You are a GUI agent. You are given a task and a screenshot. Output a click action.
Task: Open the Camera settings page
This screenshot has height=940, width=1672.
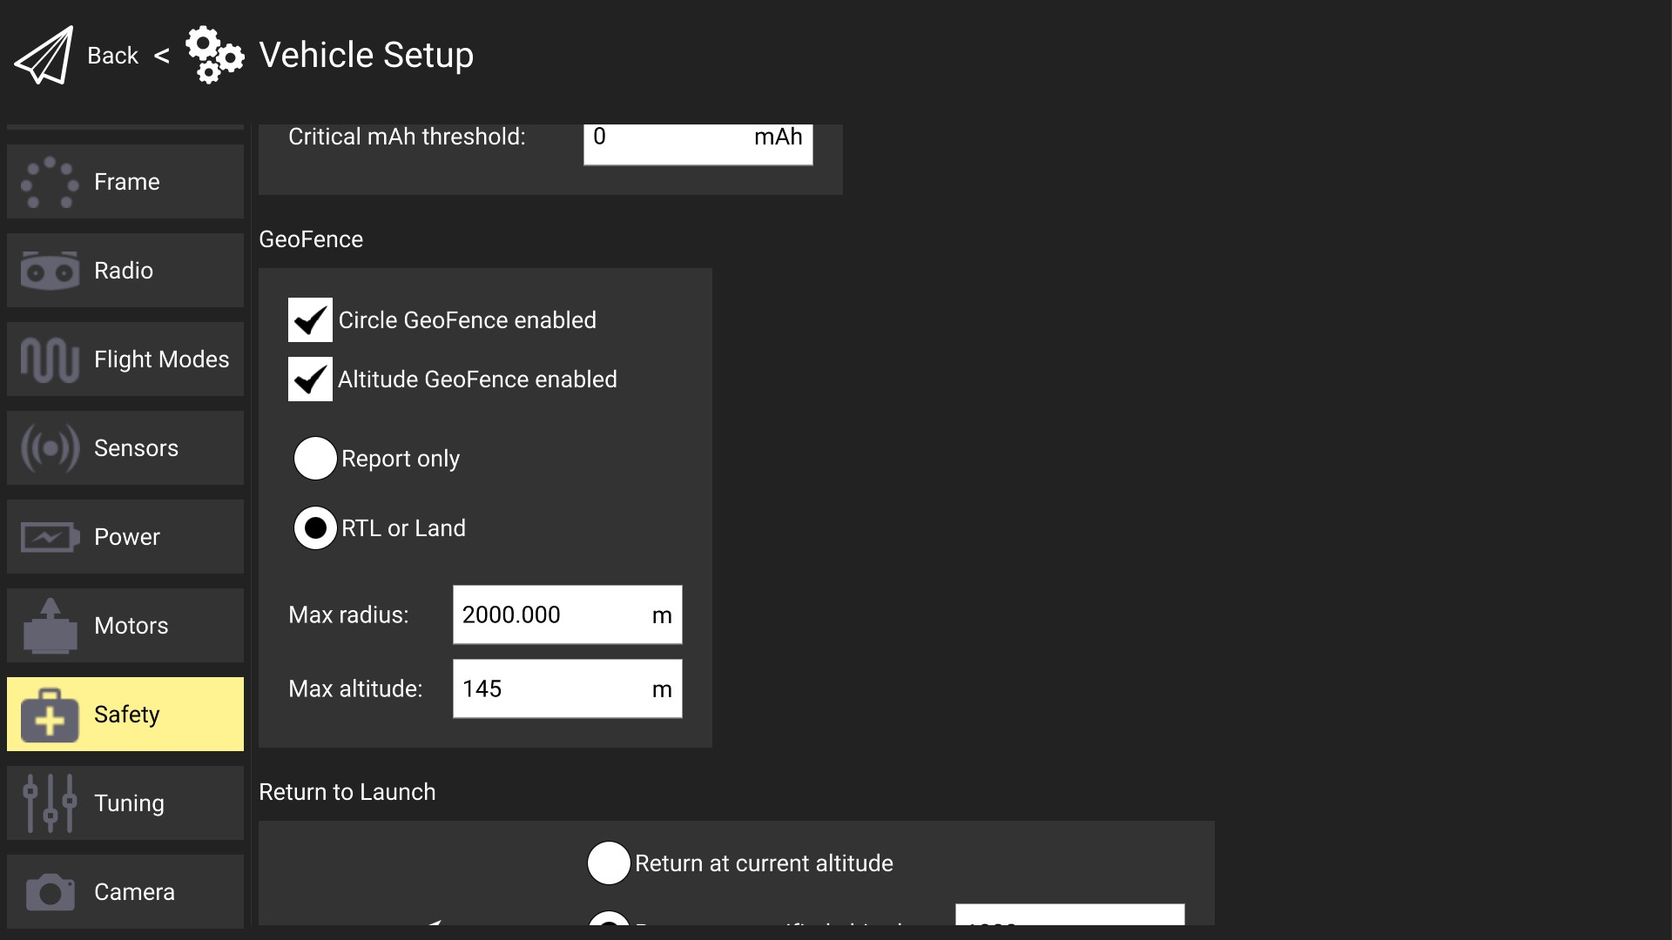coord(125,892)
